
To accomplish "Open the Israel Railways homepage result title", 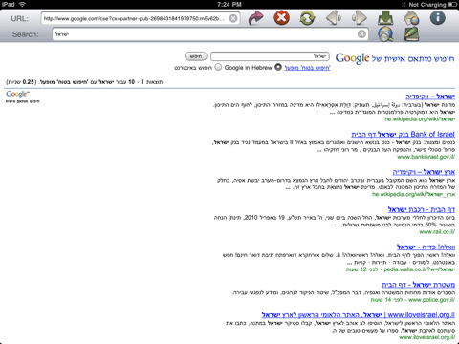I will click(422, 209).
